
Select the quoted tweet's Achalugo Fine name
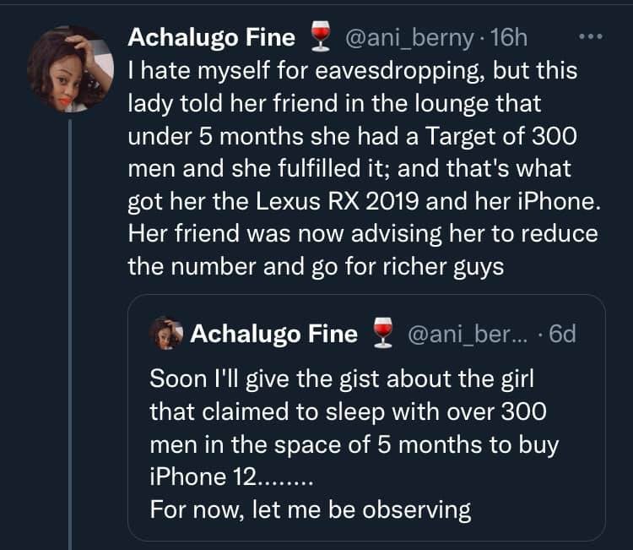pos(274,334)
